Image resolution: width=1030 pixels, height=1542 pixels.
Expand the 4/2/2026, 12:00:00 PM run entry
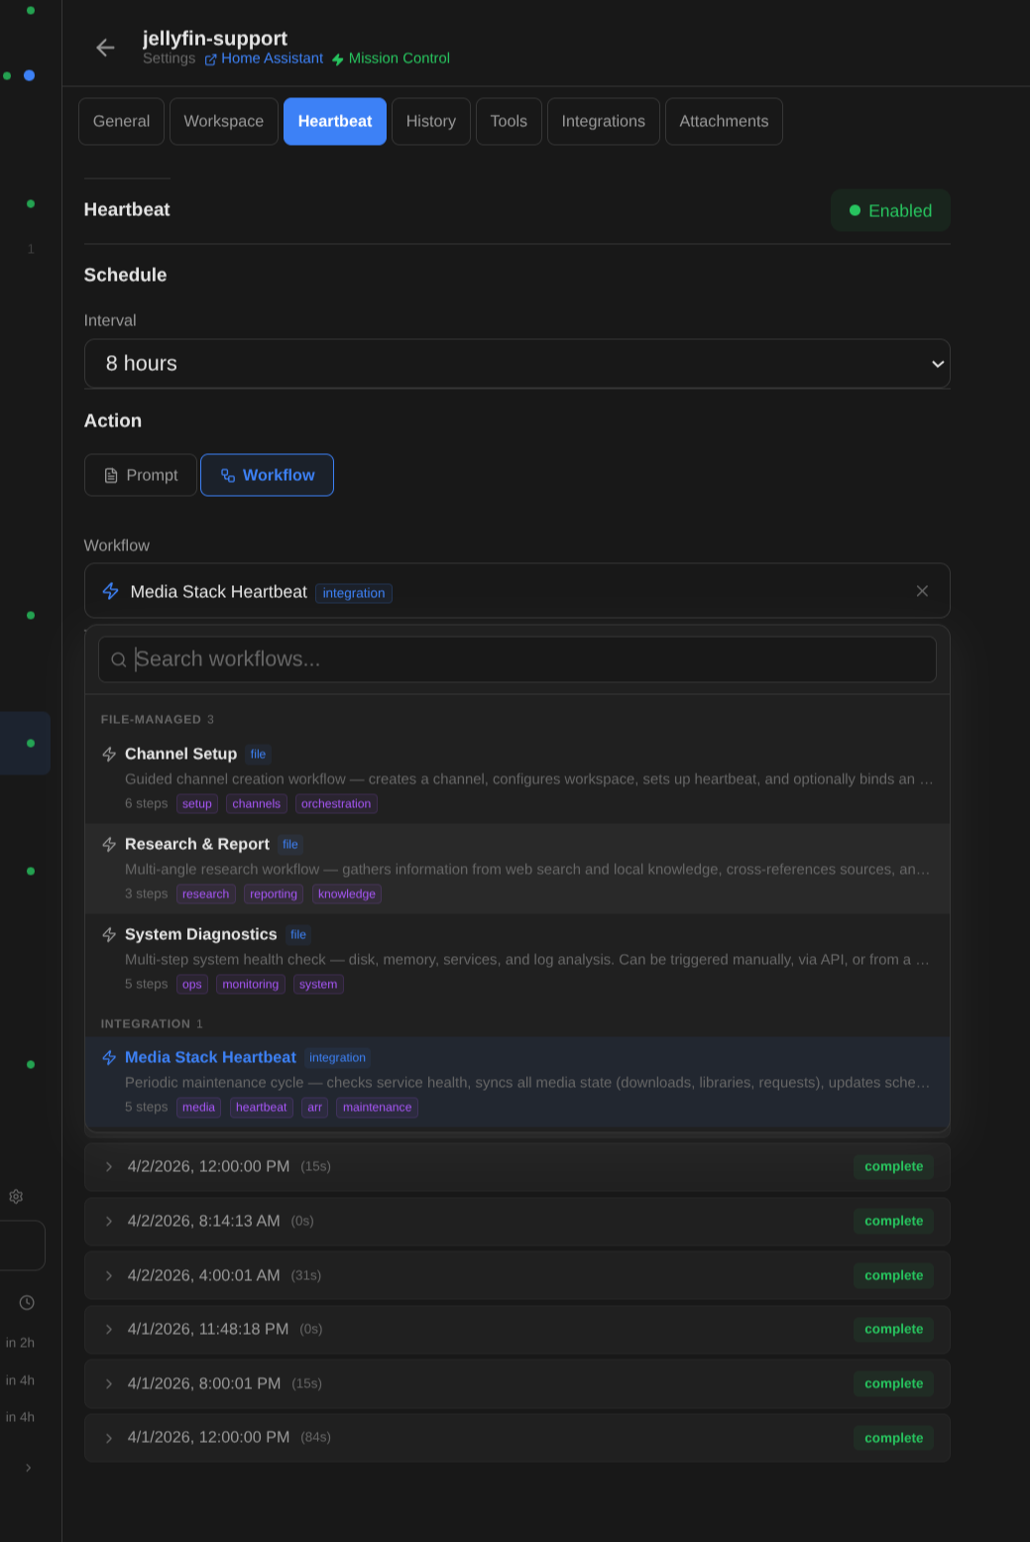(108, 1167)
